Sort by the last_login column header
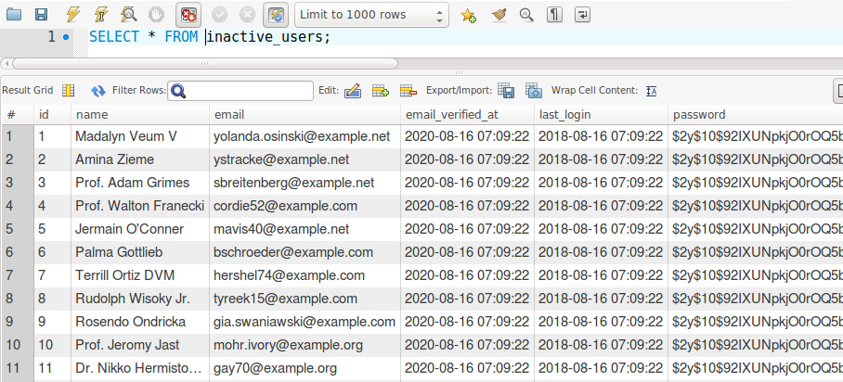Viewport: 843px width, 382px height. point(601,114)
